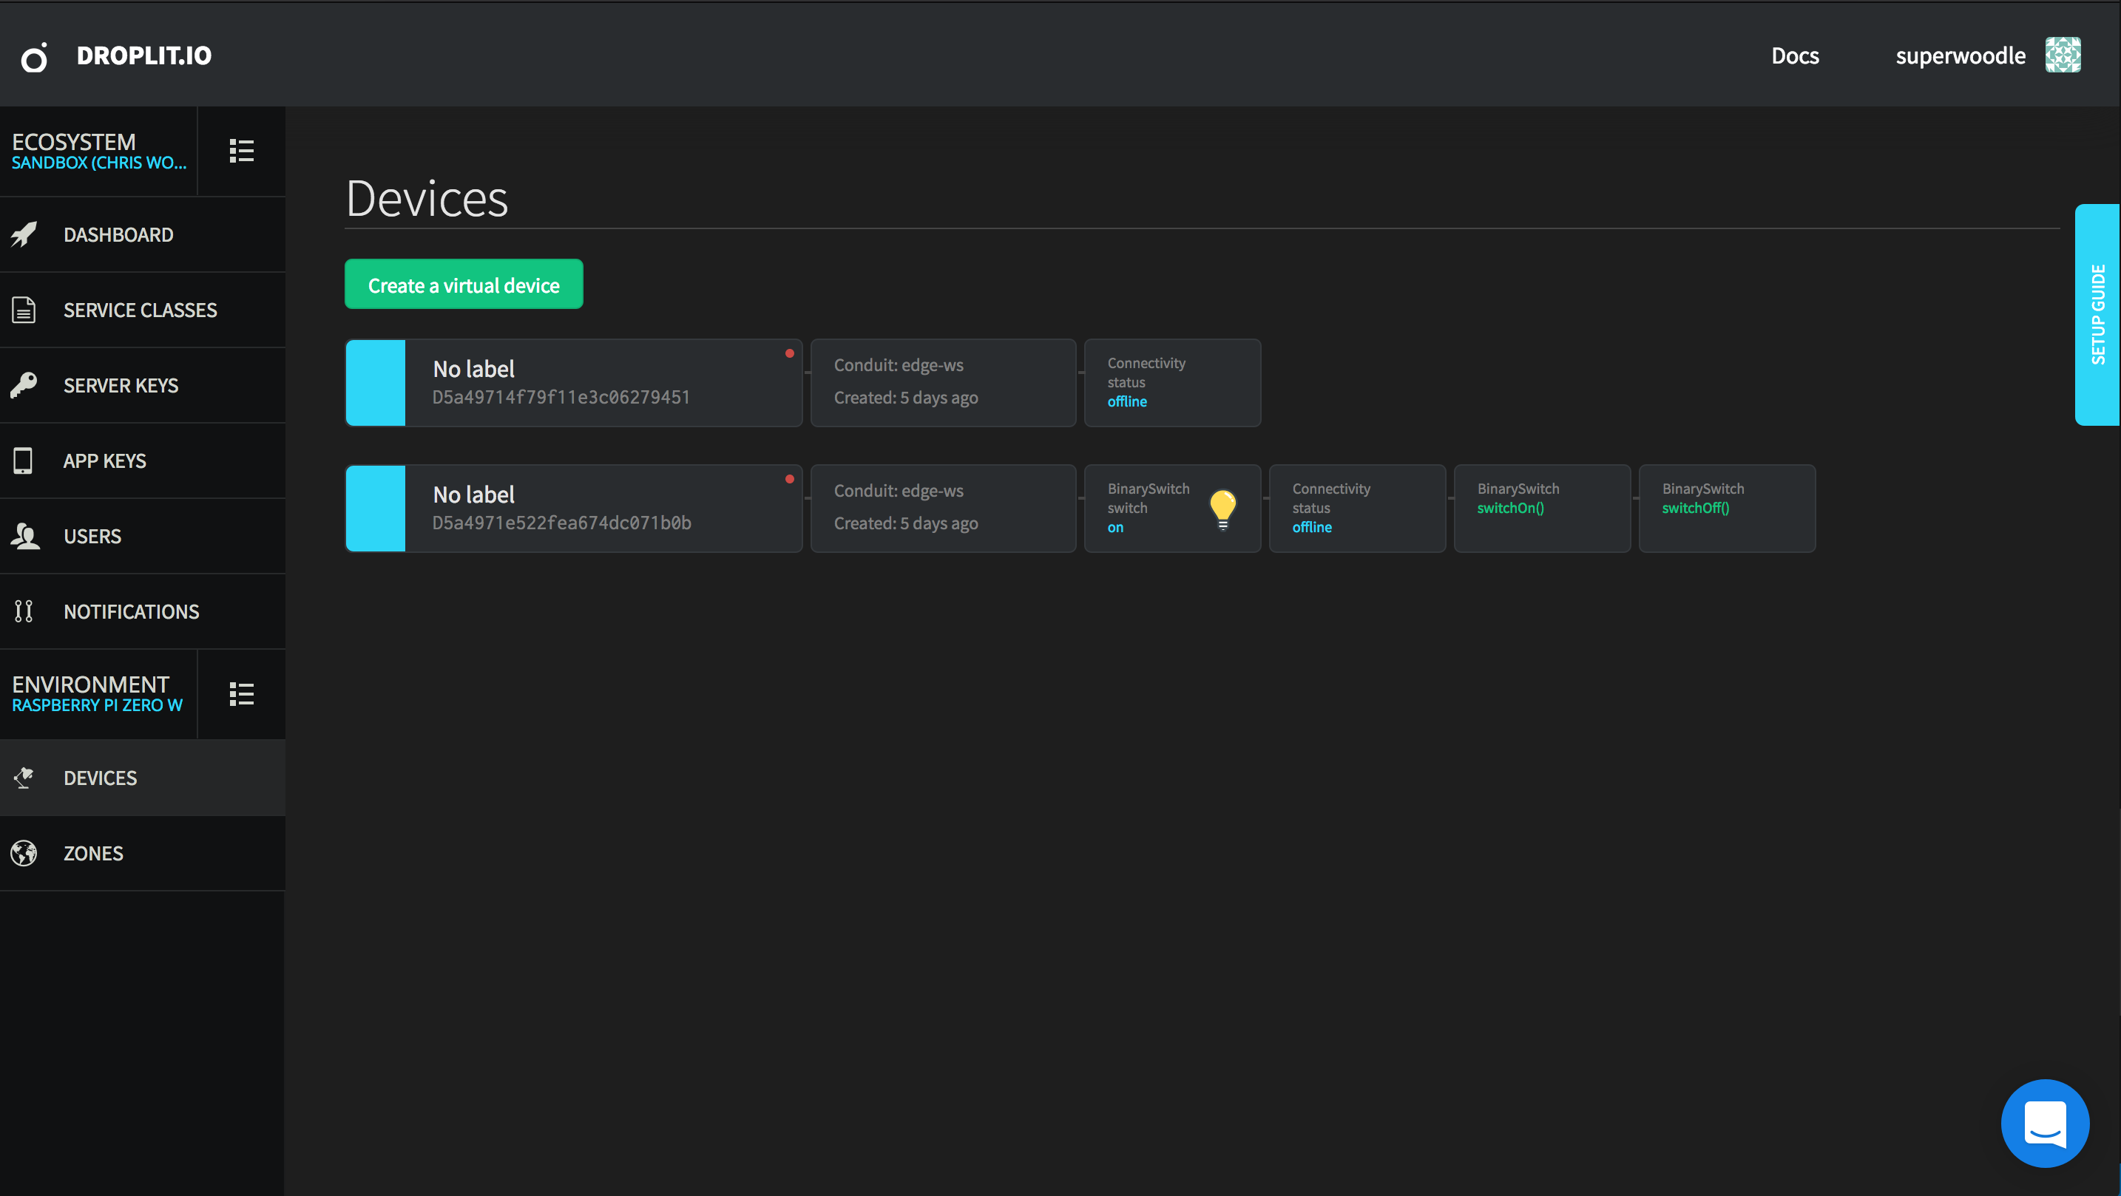Image resolution: width=2121 pixels, height=1196 pixels.
Task: Click second device's Connectivity status offline card
Action: point(1357,509)
